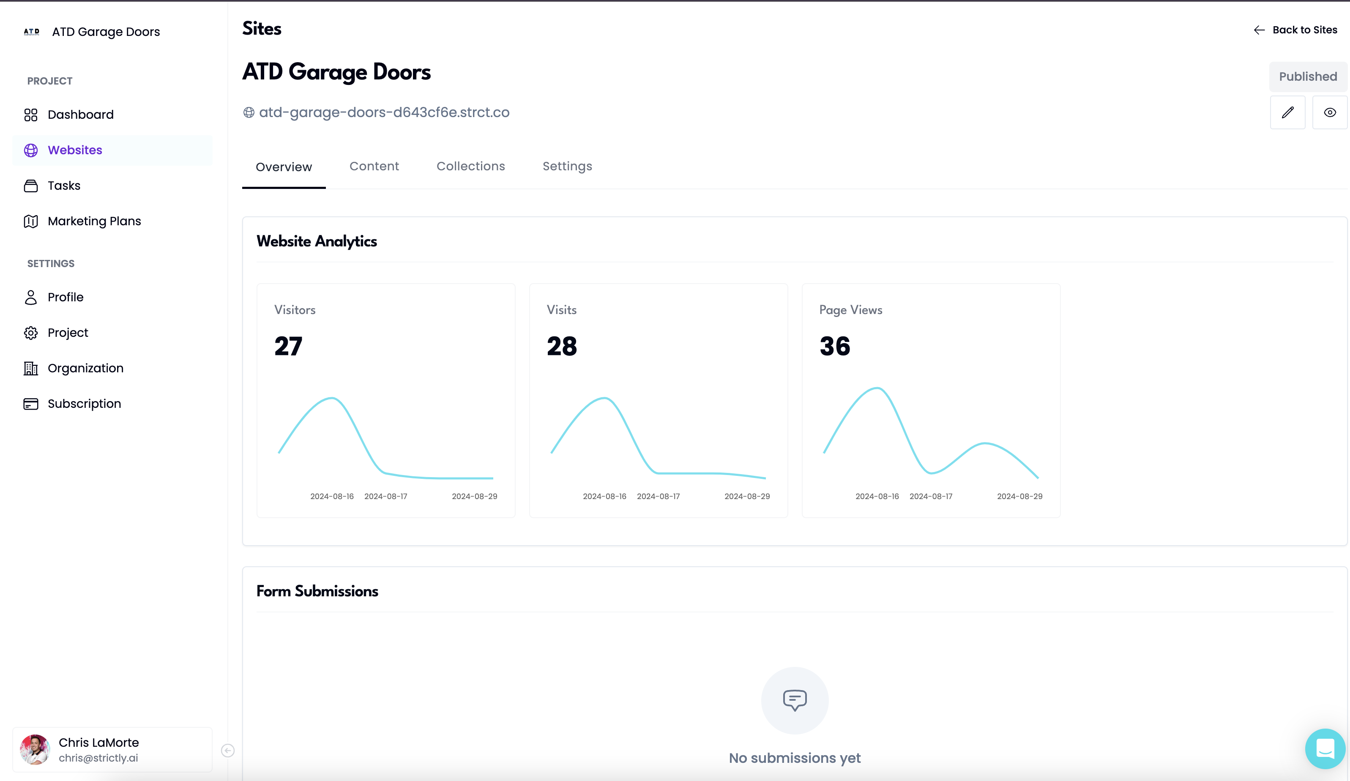The height and width of the screenshot is (781, 1350).
Task: Switch to the Collections tab
Action: 470,167
